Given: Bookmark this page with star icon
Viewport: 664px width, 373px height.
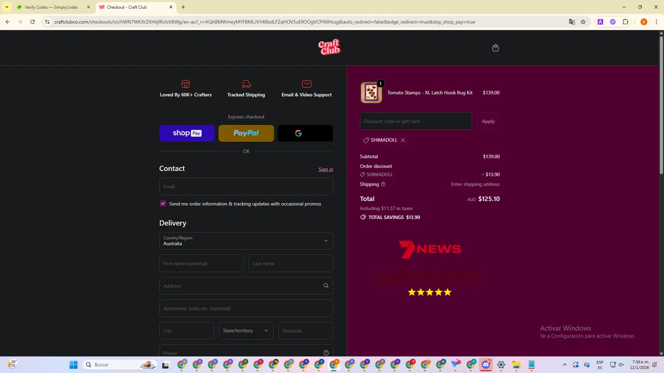Looking at the screenshot, I should [x=583, y=22].
